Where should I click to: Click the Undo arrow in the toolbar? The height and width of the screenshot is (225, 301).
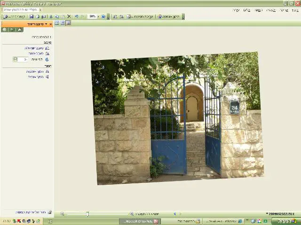click(76, 16)
